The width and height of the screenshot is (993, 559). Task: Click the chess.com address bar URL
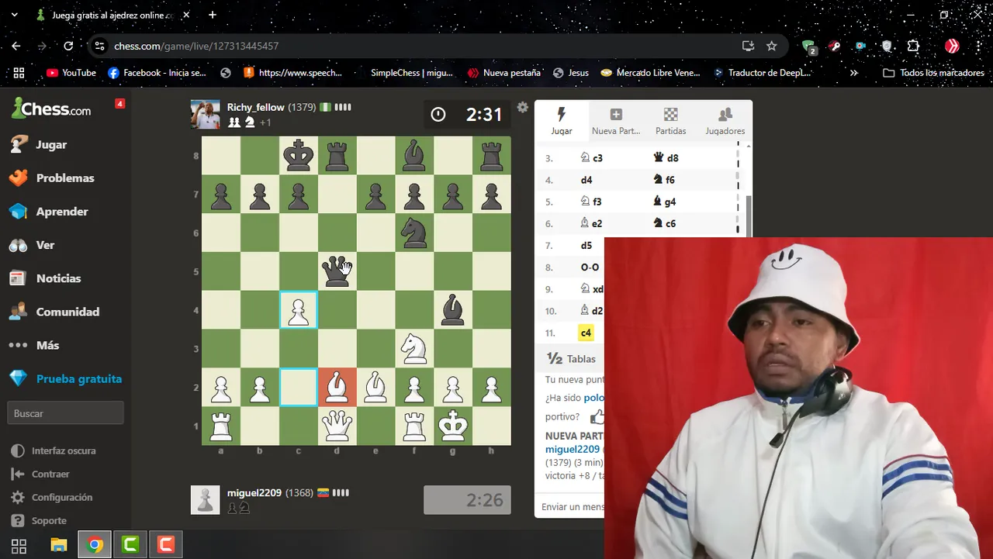(x=196, y=47)
